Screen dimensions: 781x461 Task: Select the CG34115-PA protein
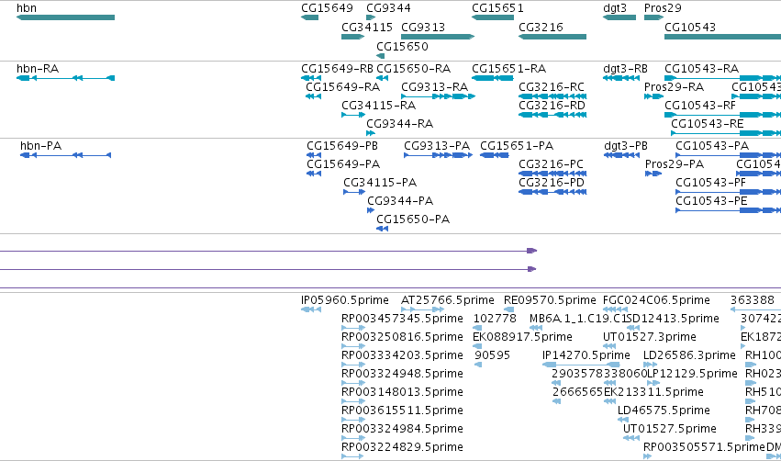[x=354, y=192]
